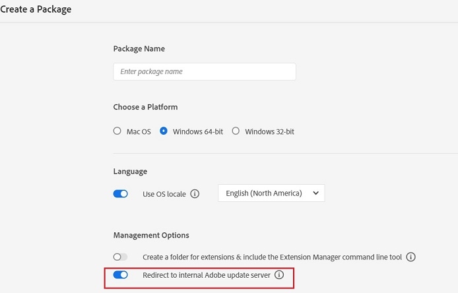The image size is (458, 293).
Task: Toggle the Use OS locale switch
Action: (121, 194)
